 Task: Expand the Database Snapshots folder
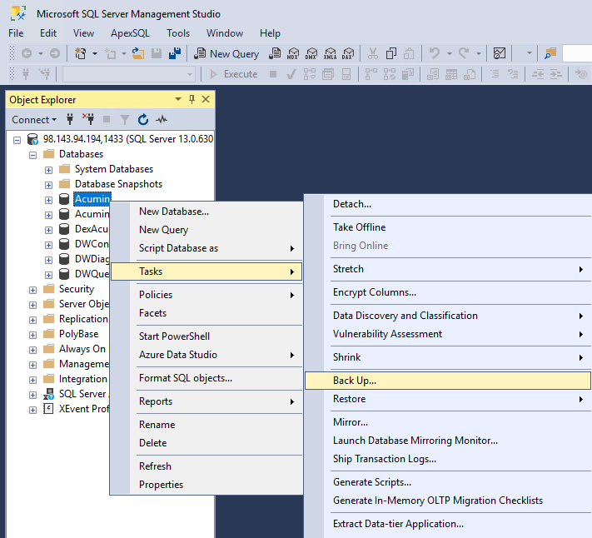coord(48,185)
